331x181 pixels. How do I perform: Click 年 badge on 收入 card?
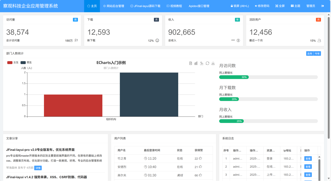point(237,20)
